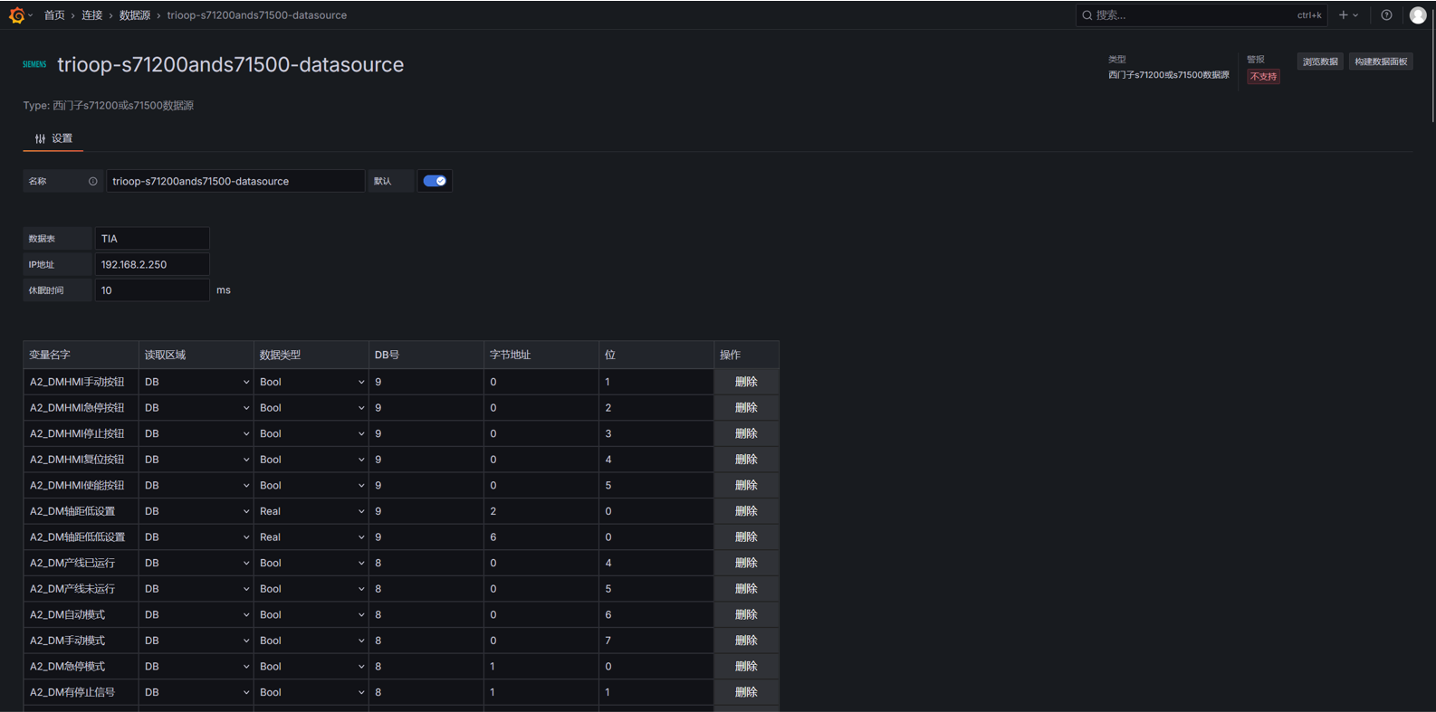Image resolution: width=1436 pixels, height=712 pixels.
Task: Open 数据类型 dropdown for A2_DMHMI急停按钮
Action: (x=311, y=408)
